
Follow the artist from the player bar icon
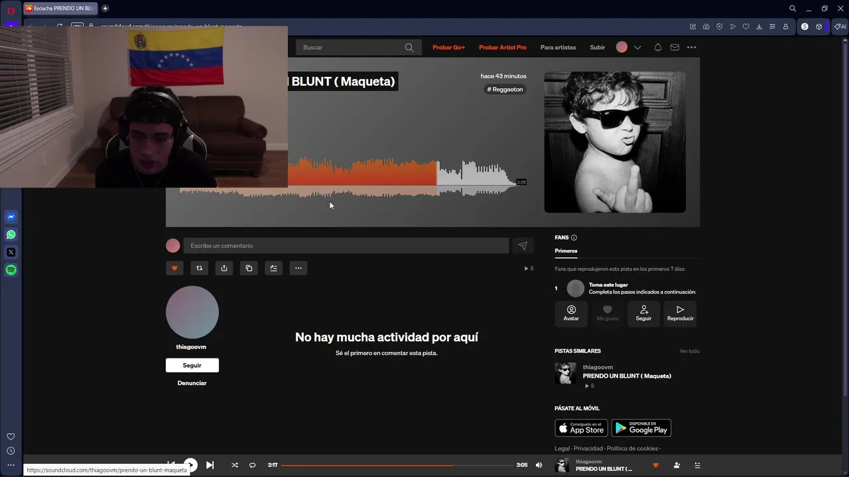[677, 465]
